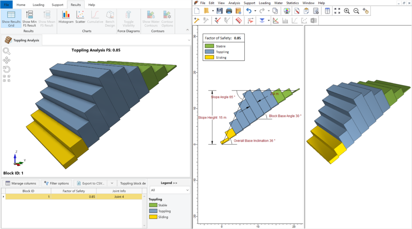Image resolution: width=412 pixels, height=229 pixels.
Task: Click the save icon in right toolbar
Action: [220, 11]
